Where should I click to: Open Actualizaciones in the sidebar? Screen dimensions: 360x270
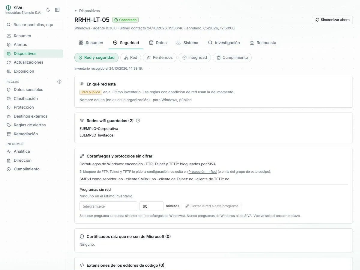tap(33, 62)
